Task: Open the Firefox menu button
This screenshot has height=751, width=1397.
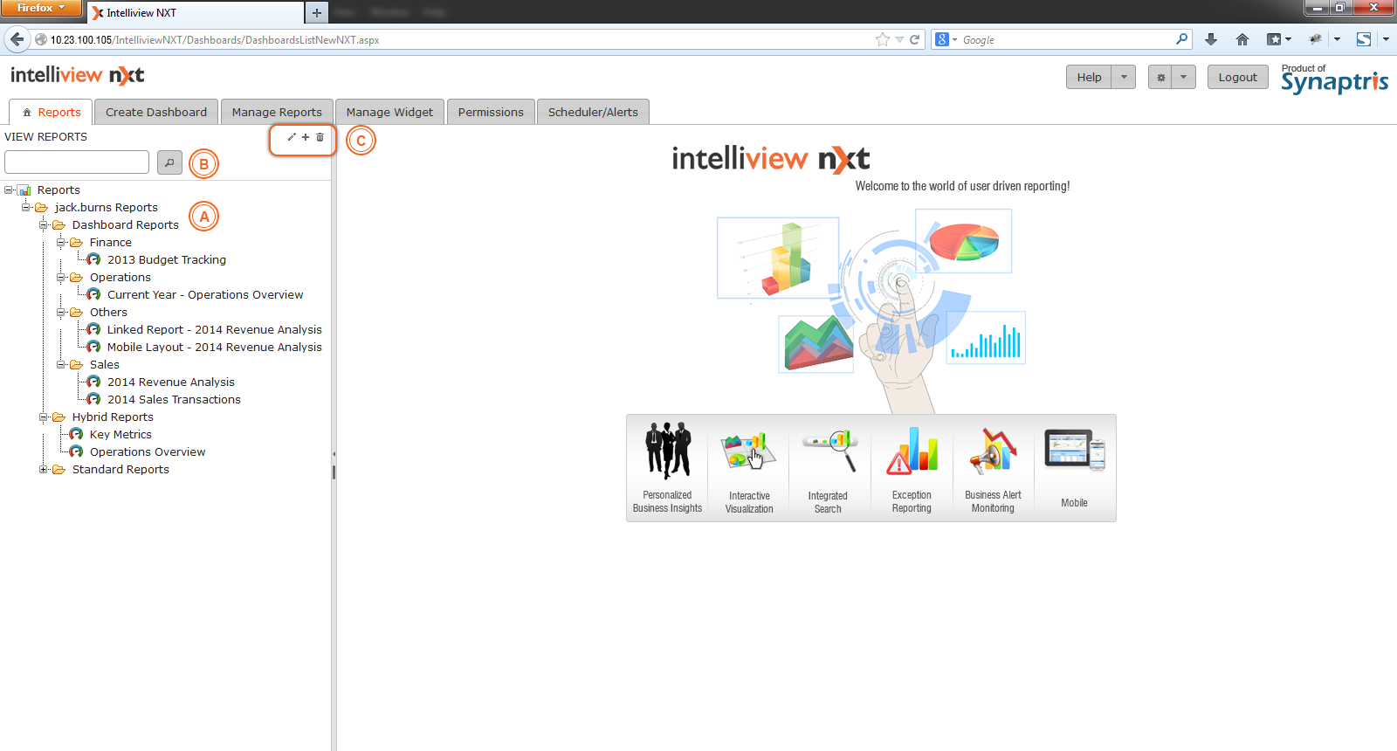Action: click(x=40, y=8)
